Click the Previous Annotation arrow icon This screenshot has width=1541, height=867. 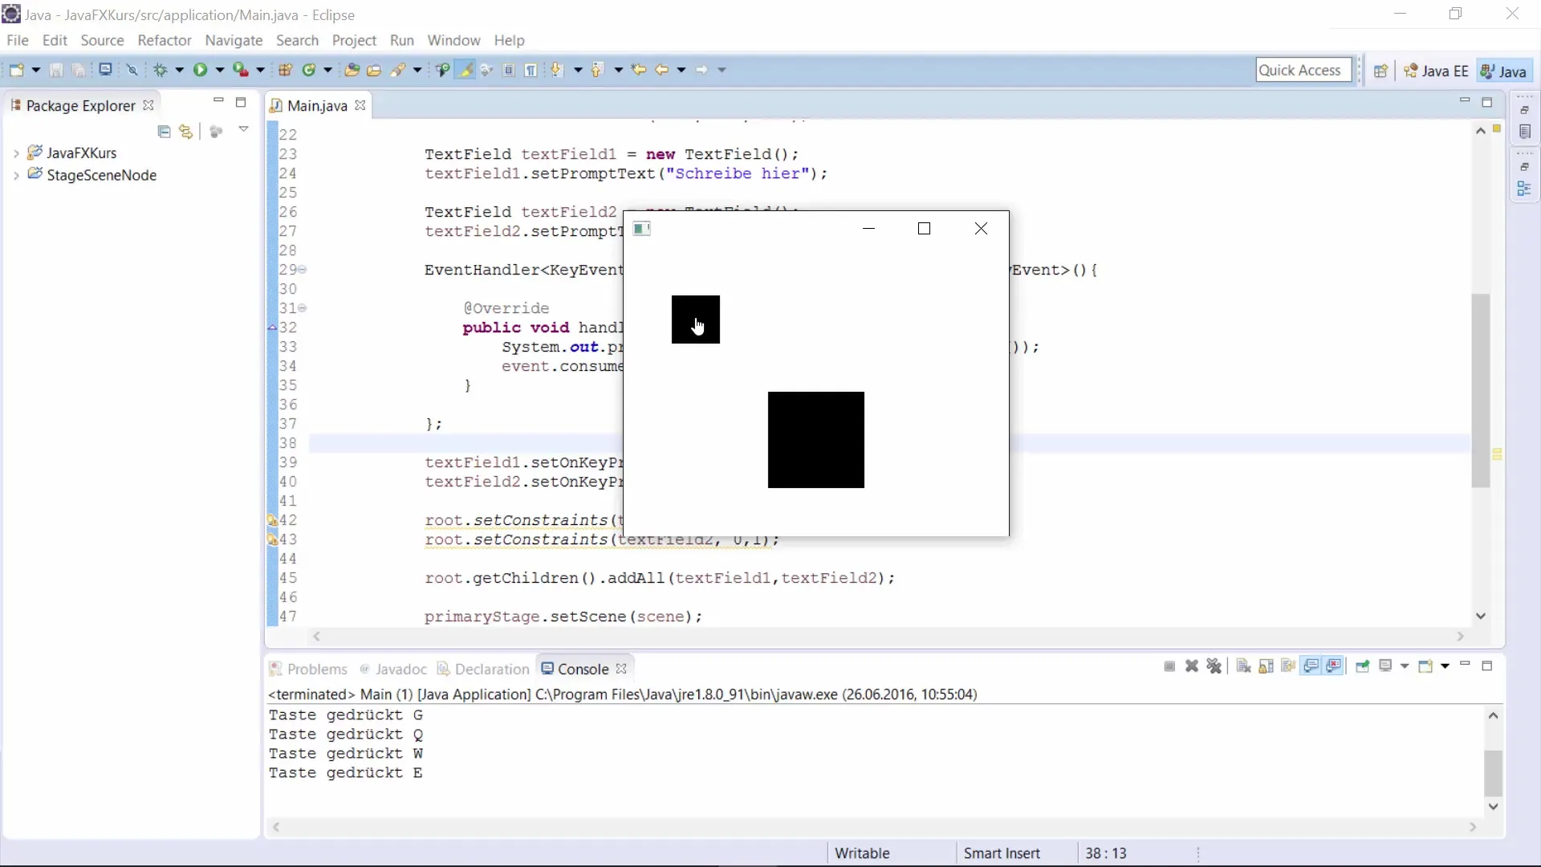click(597, 70)
